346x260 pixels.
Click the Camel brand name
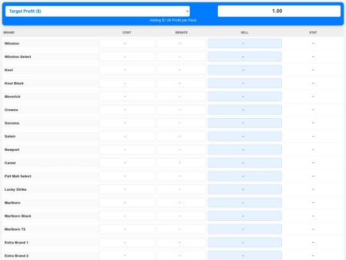[x=10, y=163]
